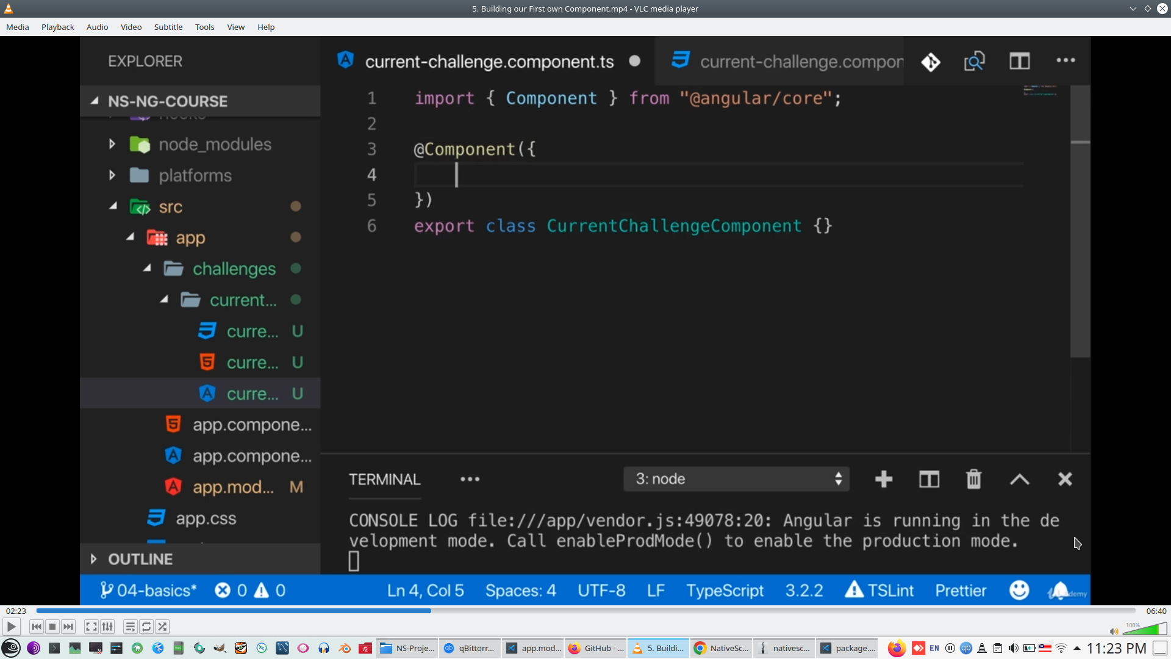Click the previous media button
This screenshot has height=659, width=1171.
click(x=37, y=627)
